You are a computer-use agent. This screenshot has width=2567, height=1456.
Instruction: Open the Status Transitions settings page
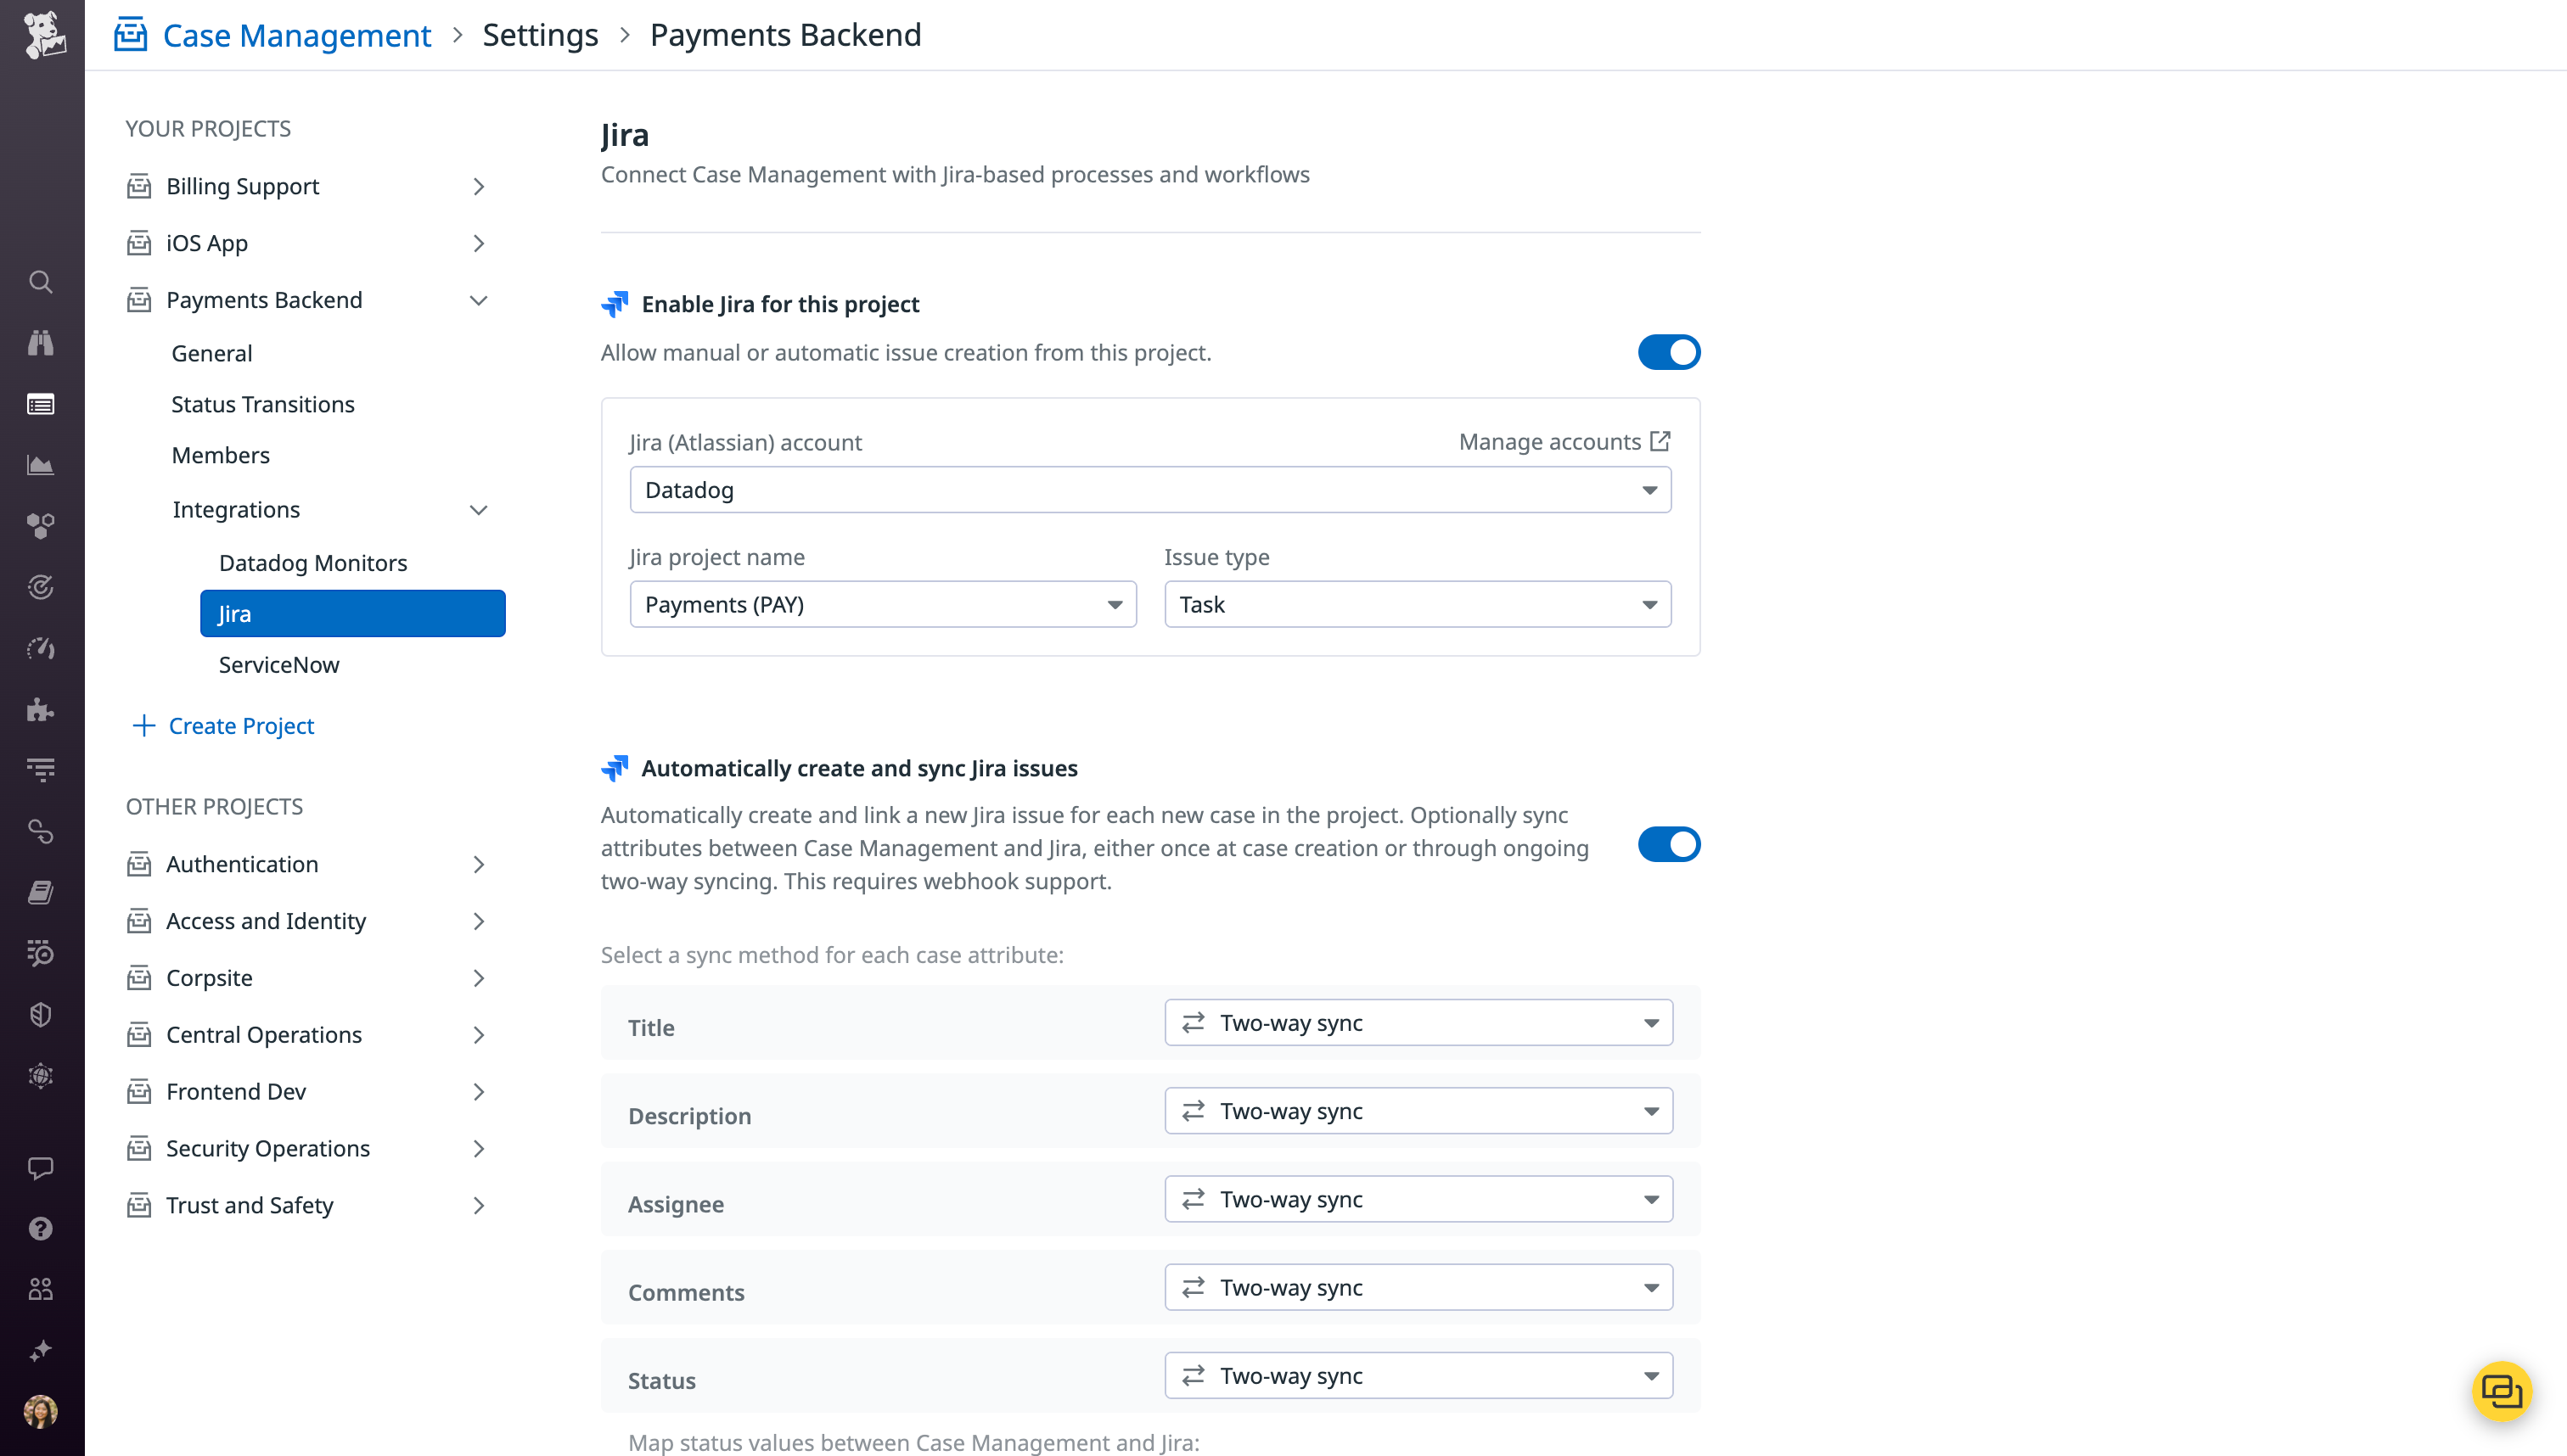[x=262, y=404]
